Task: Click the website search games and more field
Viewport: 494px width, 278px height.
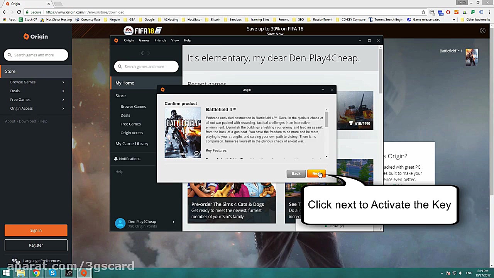Action: [x=36, y=55]
